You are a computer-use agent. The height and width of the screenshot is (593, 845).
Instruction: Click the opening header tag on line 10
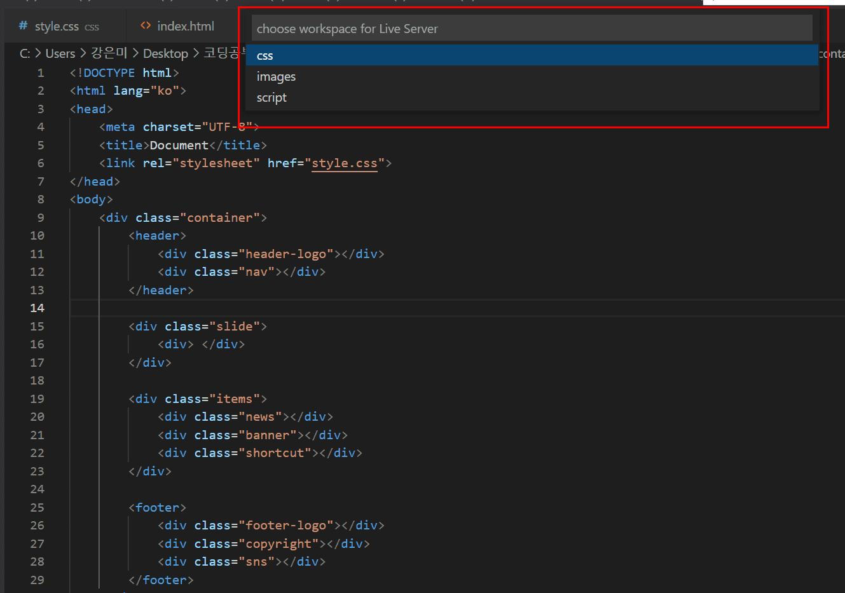coord(158,236)
